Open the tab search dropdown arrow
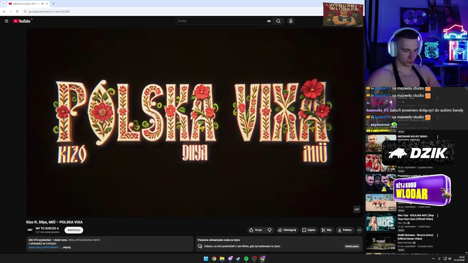468x263 pixels. coord(3,4)
